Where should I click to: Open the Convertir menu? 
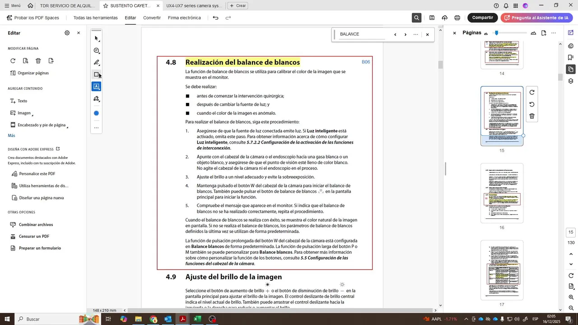point(152,18)
